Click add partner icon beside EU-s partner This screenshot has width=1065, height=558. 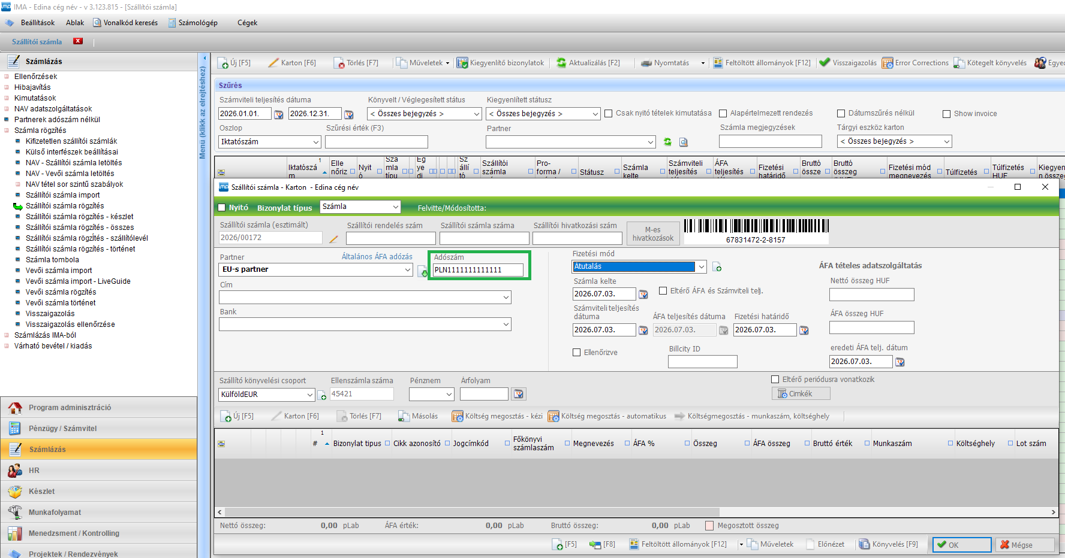(423, 271)
